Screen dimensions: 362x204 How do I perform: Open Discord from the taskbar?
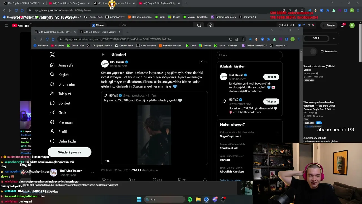click(215, 199)
